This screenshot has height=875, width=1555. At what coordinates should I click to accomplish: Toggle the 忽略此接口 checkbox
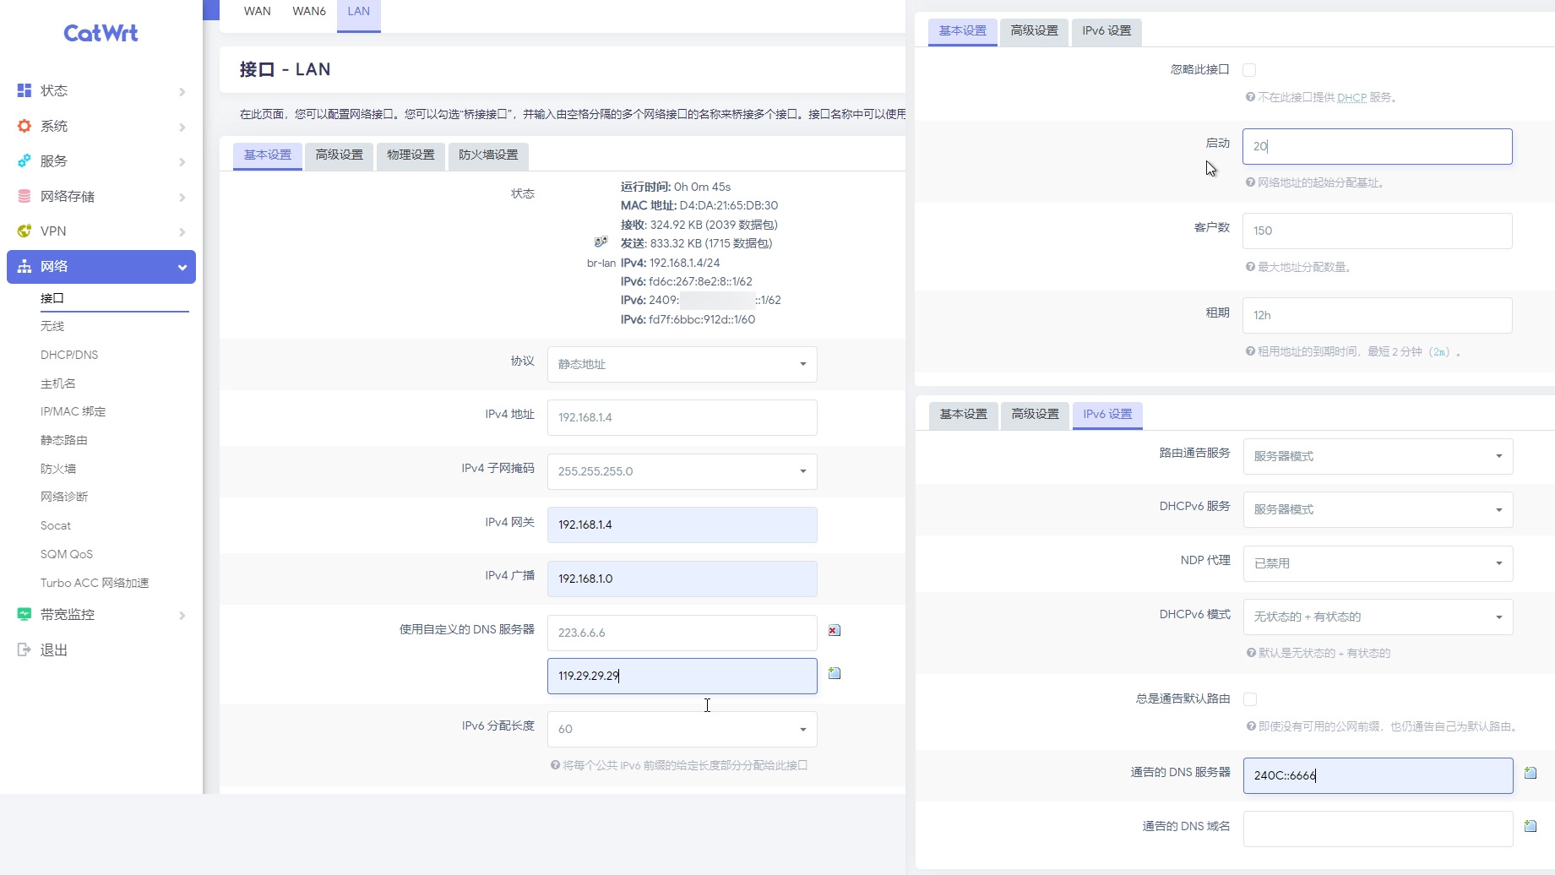1249,70
